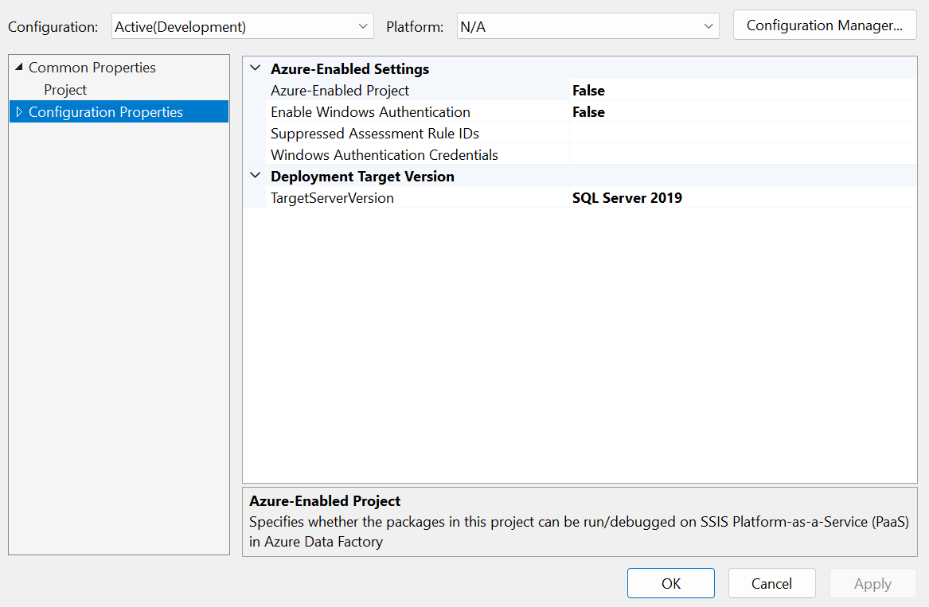
Task: Click the SQL Server 2019 target version value
Action: pos(627,198)
